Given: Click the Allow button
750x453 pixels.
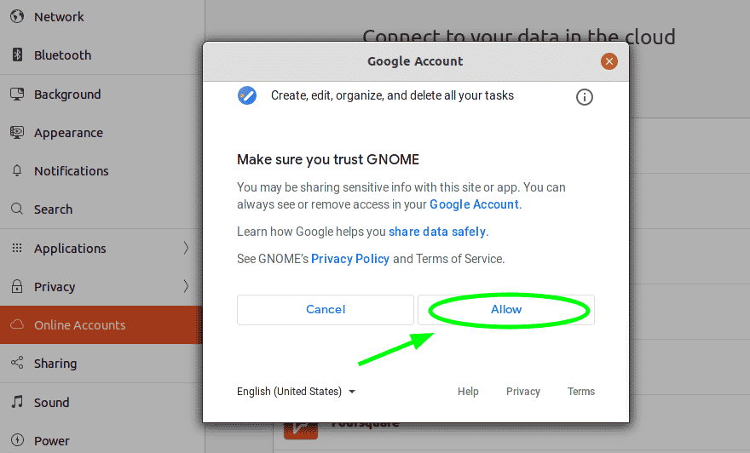Looking at the screenshot, I should (x=506, y=310).
